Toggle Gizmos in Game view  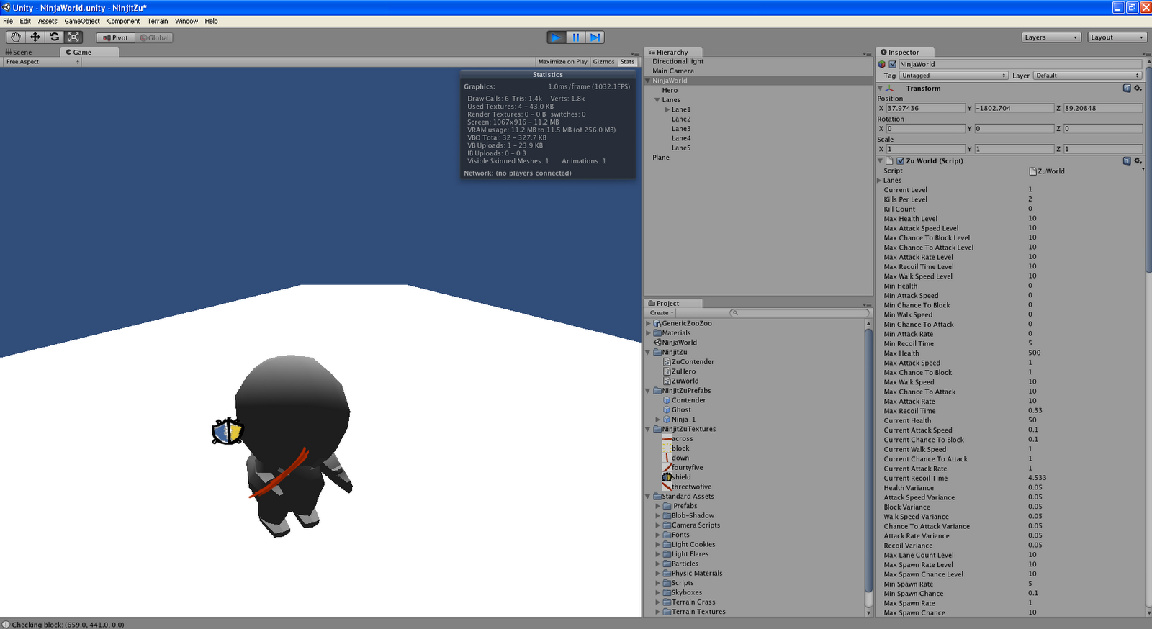tap(603, 62)
